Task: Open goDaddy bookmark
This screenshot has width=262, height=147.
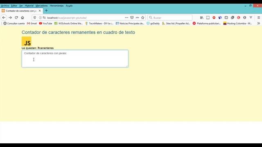Action: click(x=153, y=23)
